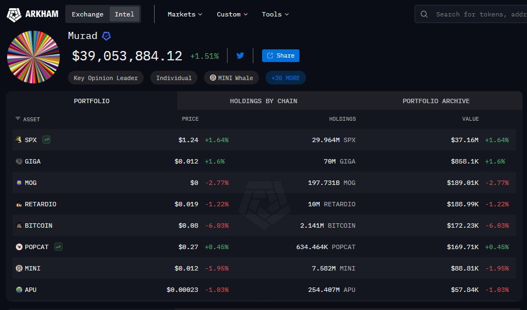Click the APU token icon

[x=19, y=290]
